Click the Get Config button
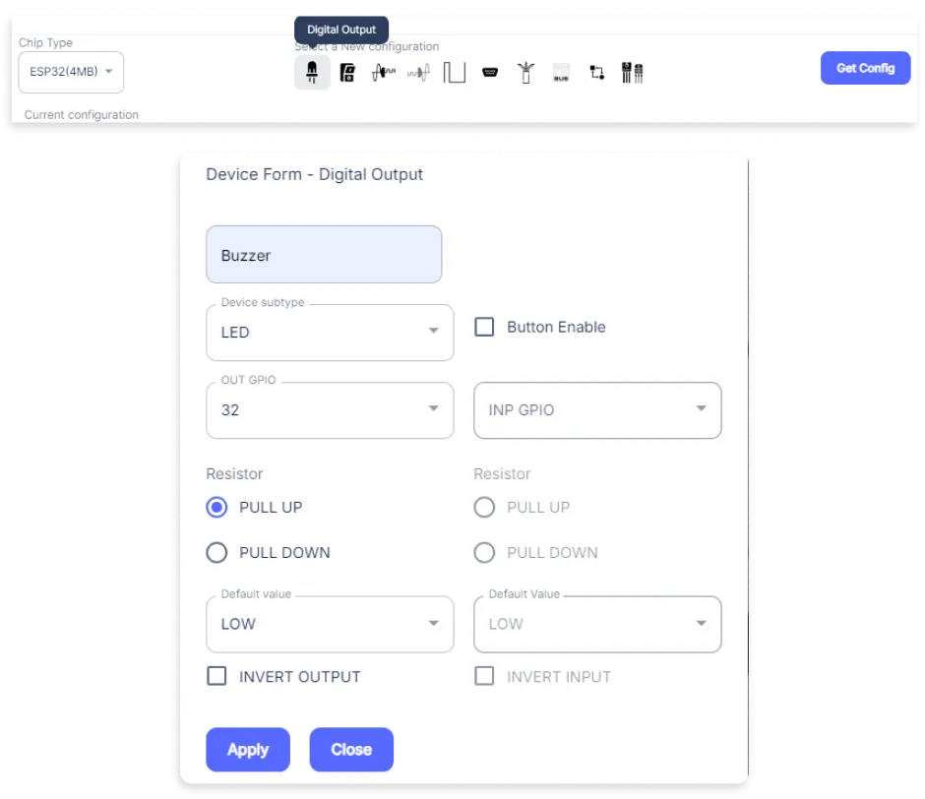The image size is (925, 799). [x=865, y=68]
